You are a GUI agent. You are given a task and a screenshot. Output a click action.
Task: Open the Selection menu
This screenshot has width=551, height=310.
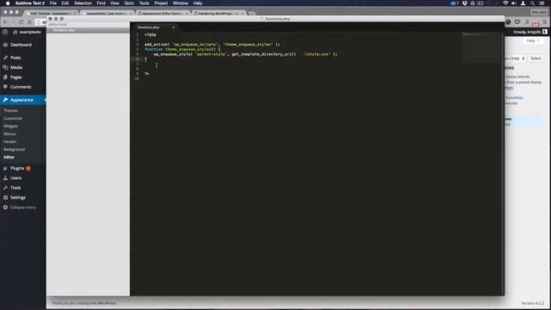[83, 3]
